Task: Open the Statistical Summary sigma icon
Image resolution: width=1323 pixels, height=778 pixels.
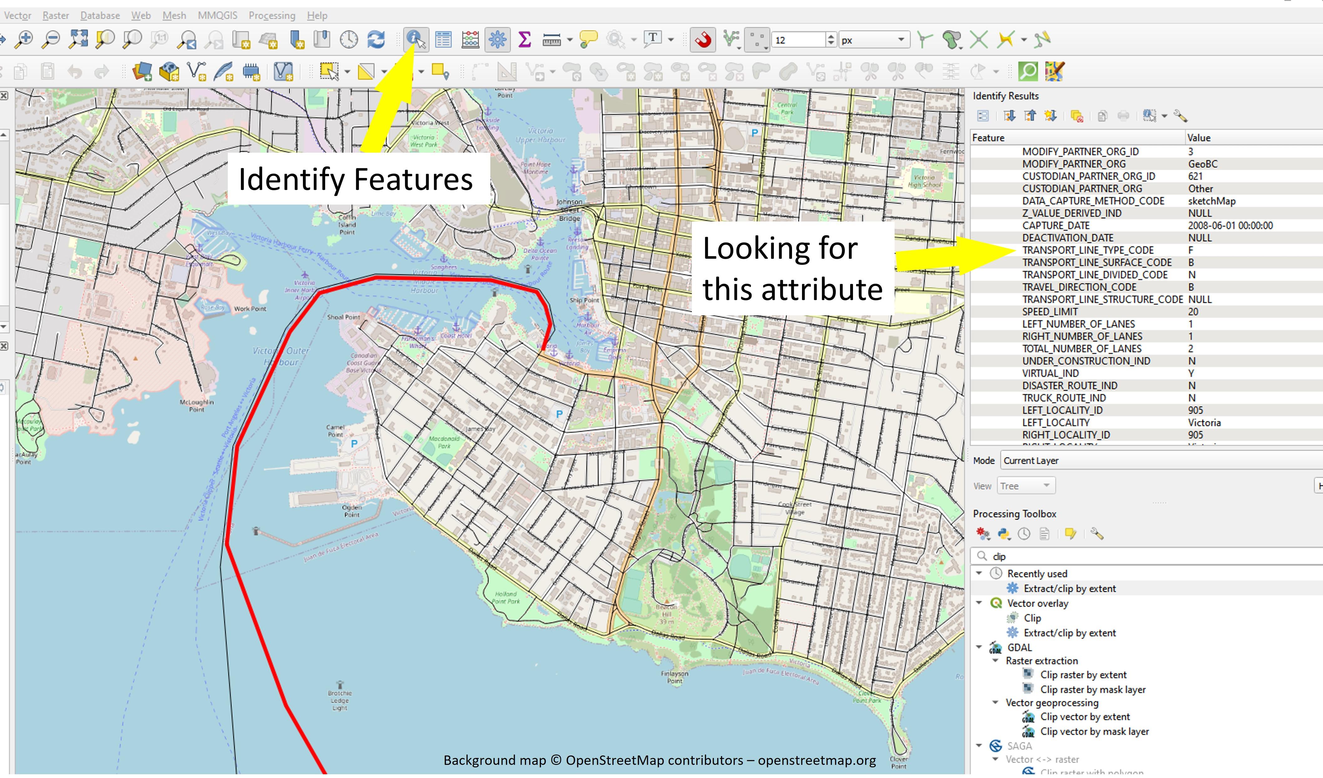Action: pos(524,39)
